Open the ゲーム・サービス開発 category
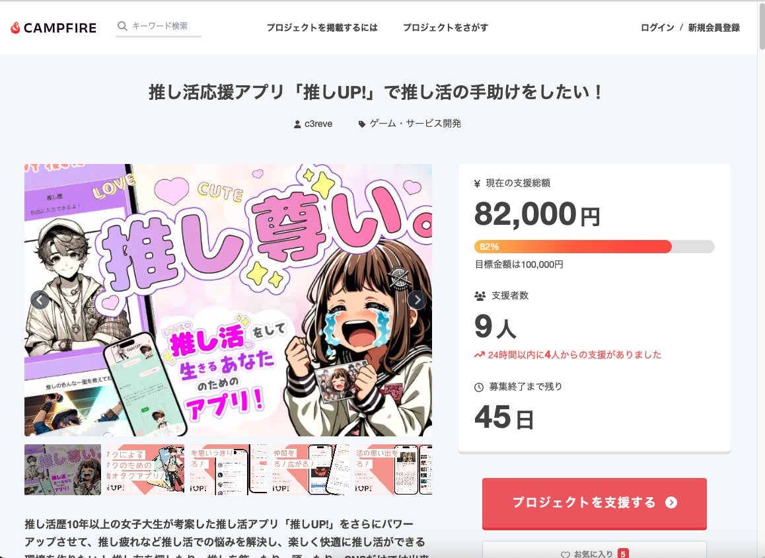Viewport: 765px width, 558px height. click(x=415, y=124)
